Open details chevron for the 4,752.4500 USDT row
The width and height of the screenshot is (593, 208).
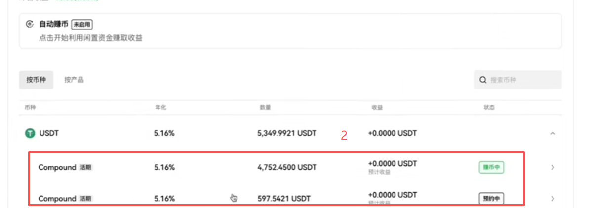click(553, 167)
